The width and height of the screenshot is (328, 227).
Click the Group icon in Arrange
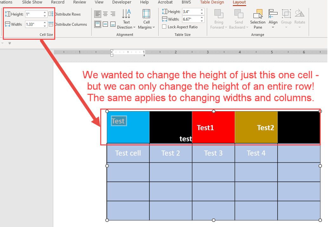click(x=286, y=18)
